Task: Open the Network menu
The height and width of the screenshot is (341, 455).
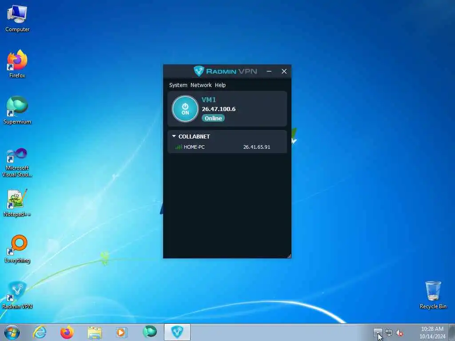Action: tap(201, 85)
